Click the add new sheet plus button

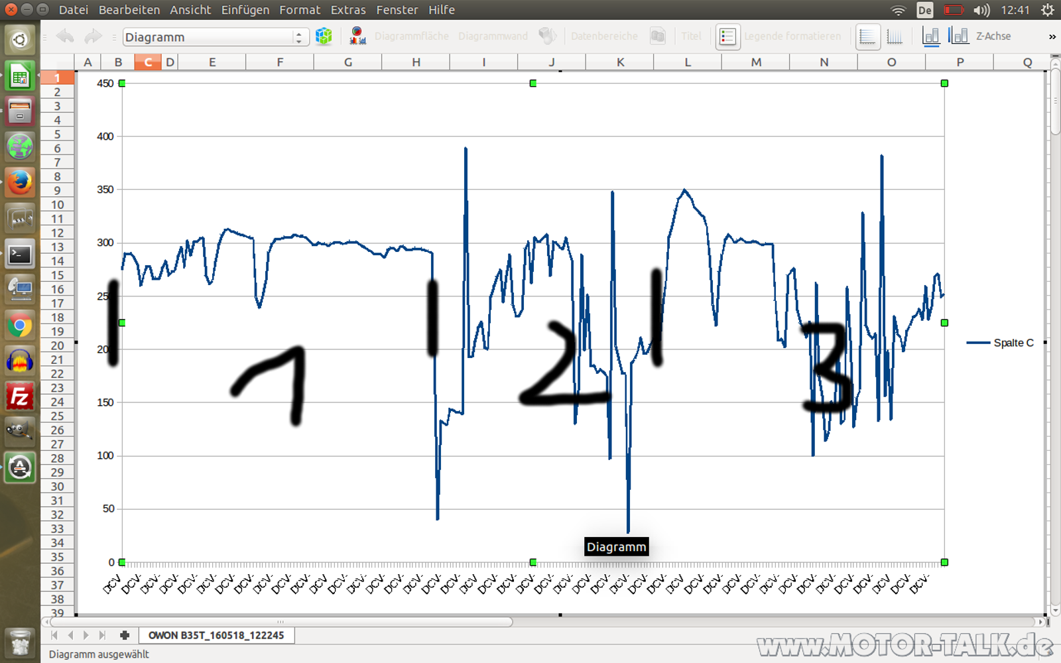point(124,635)
